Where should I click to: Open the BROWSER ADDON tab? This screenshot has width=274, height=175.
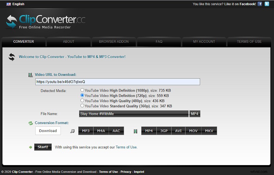[114, 42]
